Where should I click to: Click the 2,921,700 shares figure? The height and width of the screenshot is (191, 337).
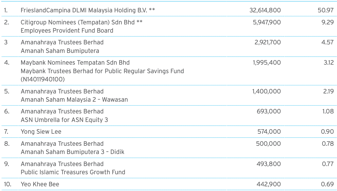[x=267, y=42]
